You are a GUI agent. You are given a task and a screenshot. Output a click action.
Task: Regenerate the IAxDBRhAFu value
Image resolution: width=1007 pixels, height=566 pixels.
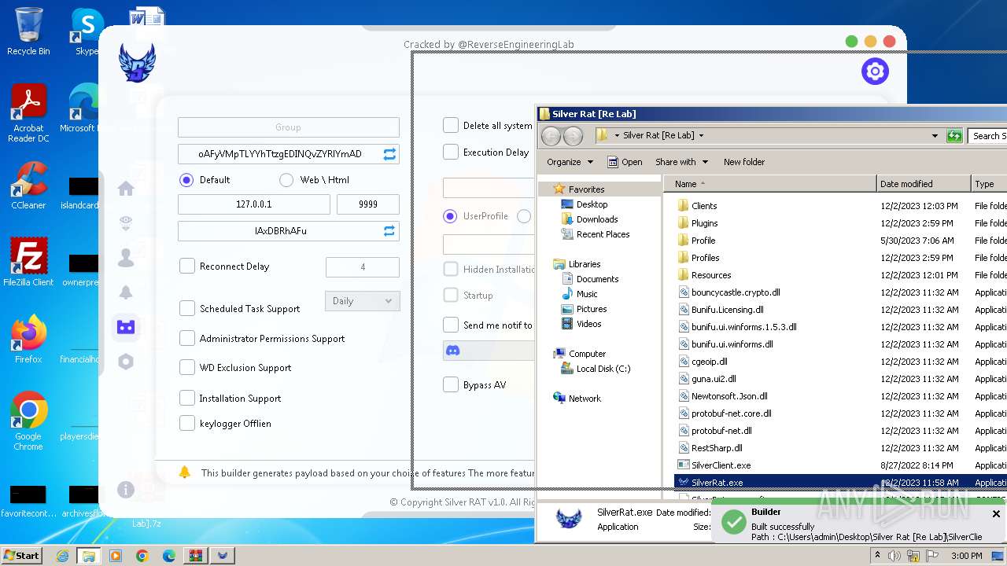pyautogui.click(x=389, y=231)
